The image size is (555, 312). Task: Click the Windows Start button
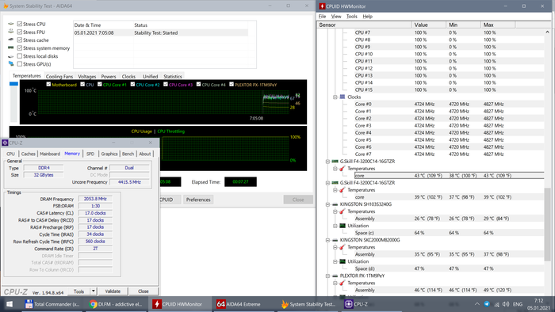point(10,304)
